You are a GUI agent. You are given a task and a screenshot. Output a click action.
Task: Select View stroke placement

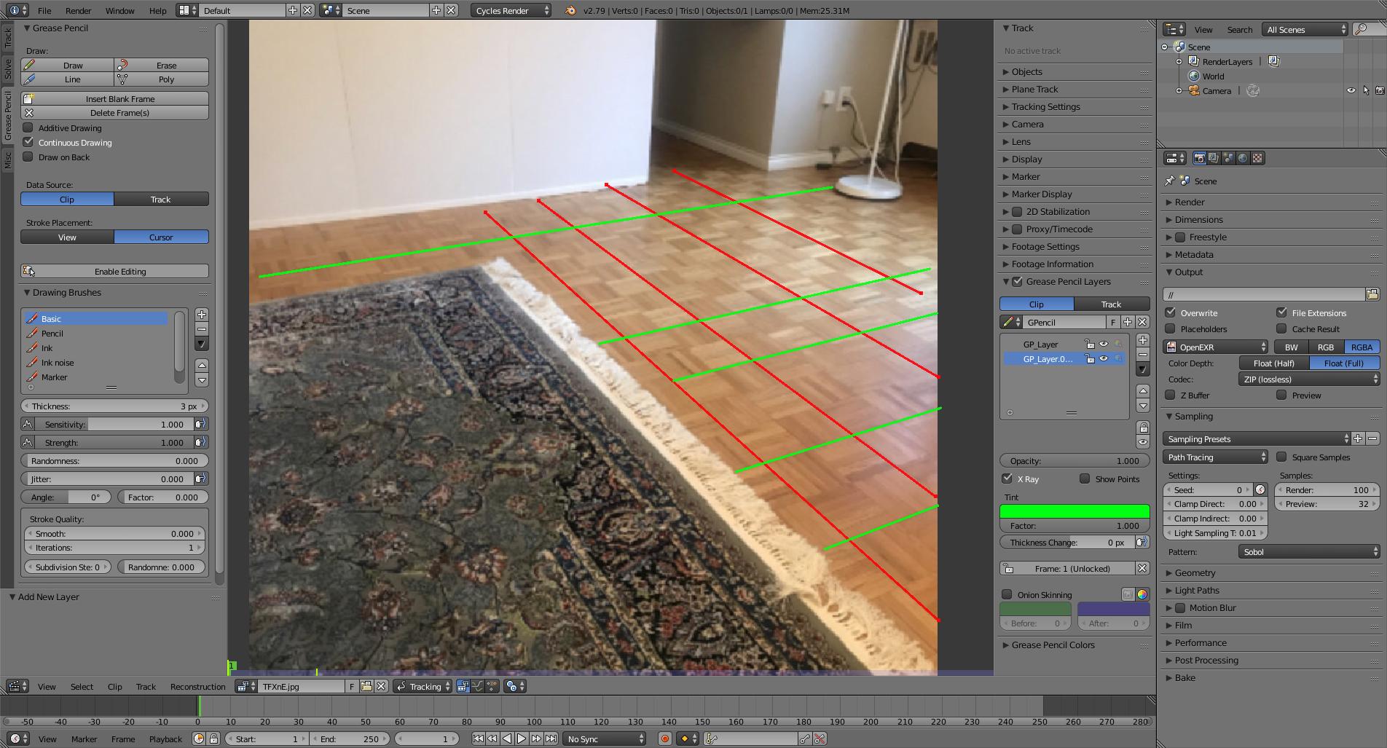pos(67,237)
